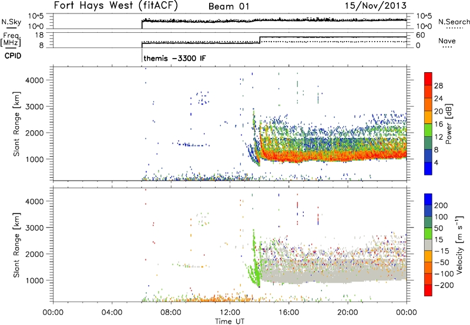Click the 'CPID' label
The height and width of the screenshot is (325, 470).
[x=13, y=56]
